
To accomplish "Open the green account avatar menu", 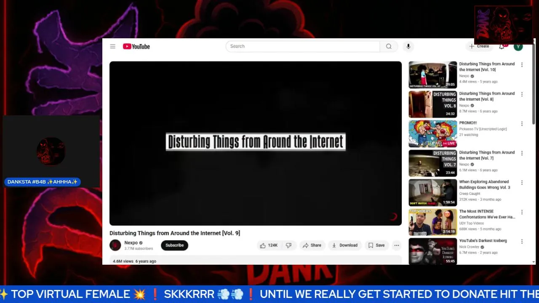I will [x=518, y=46].
